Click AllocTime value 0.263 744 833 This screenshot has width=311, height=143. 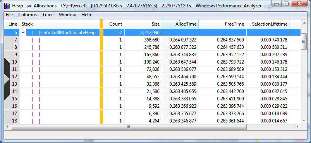[x=183, y=55]
